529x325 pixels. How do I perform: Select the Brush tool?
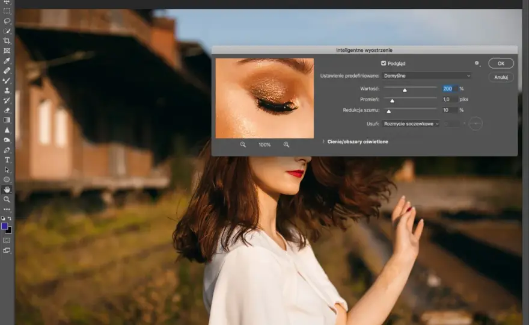(7, 81)
